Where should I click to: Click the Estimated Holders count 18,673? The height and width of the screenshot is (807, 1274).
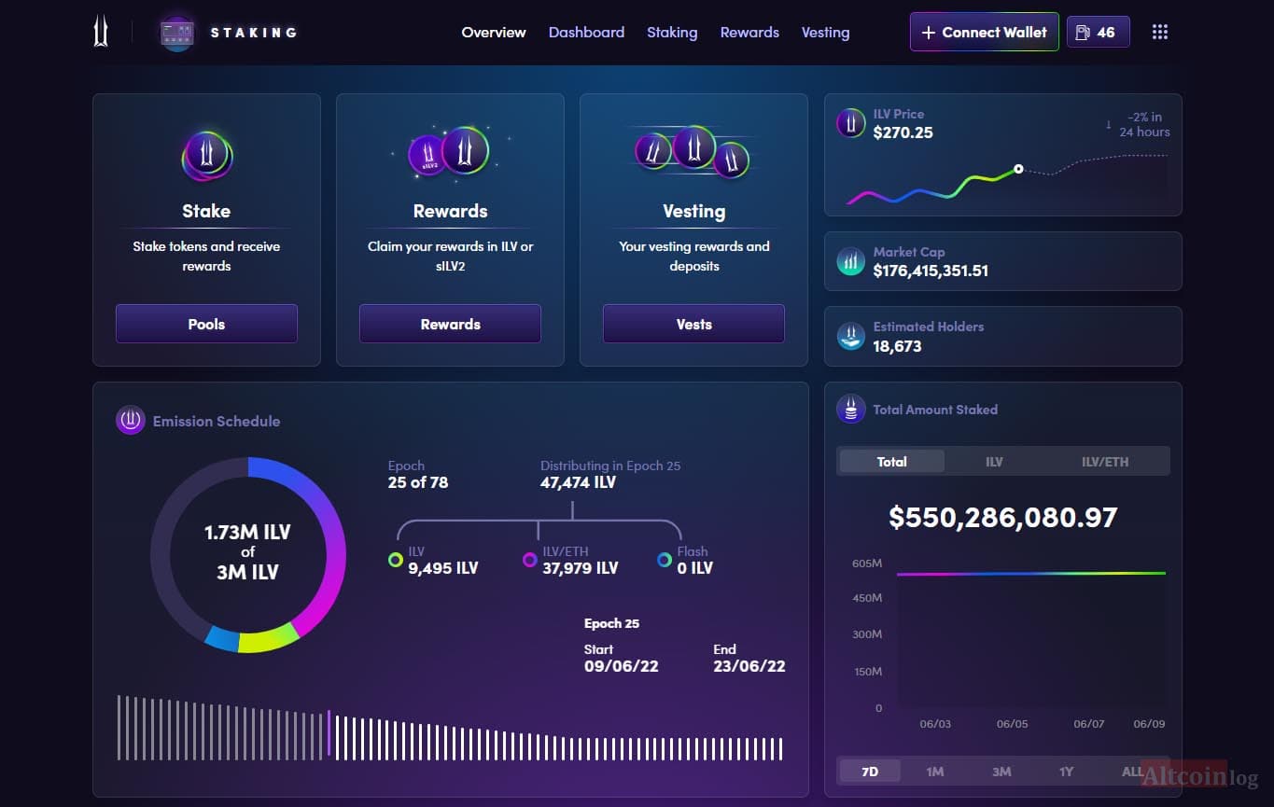(x=897, y=346)
